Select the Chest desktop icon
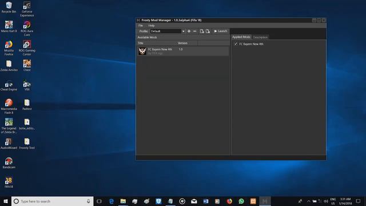 pyautogui.click(x=27, y=65)
